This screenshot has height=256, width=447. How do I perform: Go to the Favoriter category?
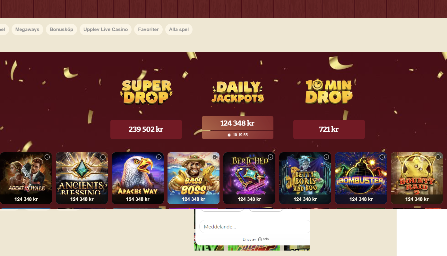point(148,29)
